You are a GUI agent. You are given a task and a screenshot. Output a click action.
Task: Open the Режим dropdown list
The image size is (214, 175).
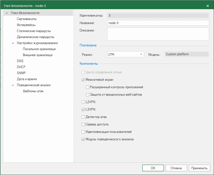141,54
